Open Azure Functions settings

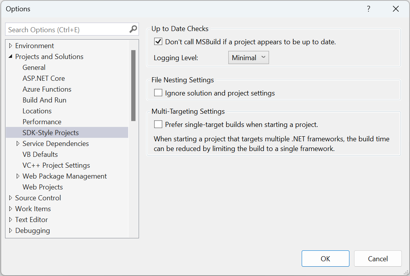click(x=47, y=89)
